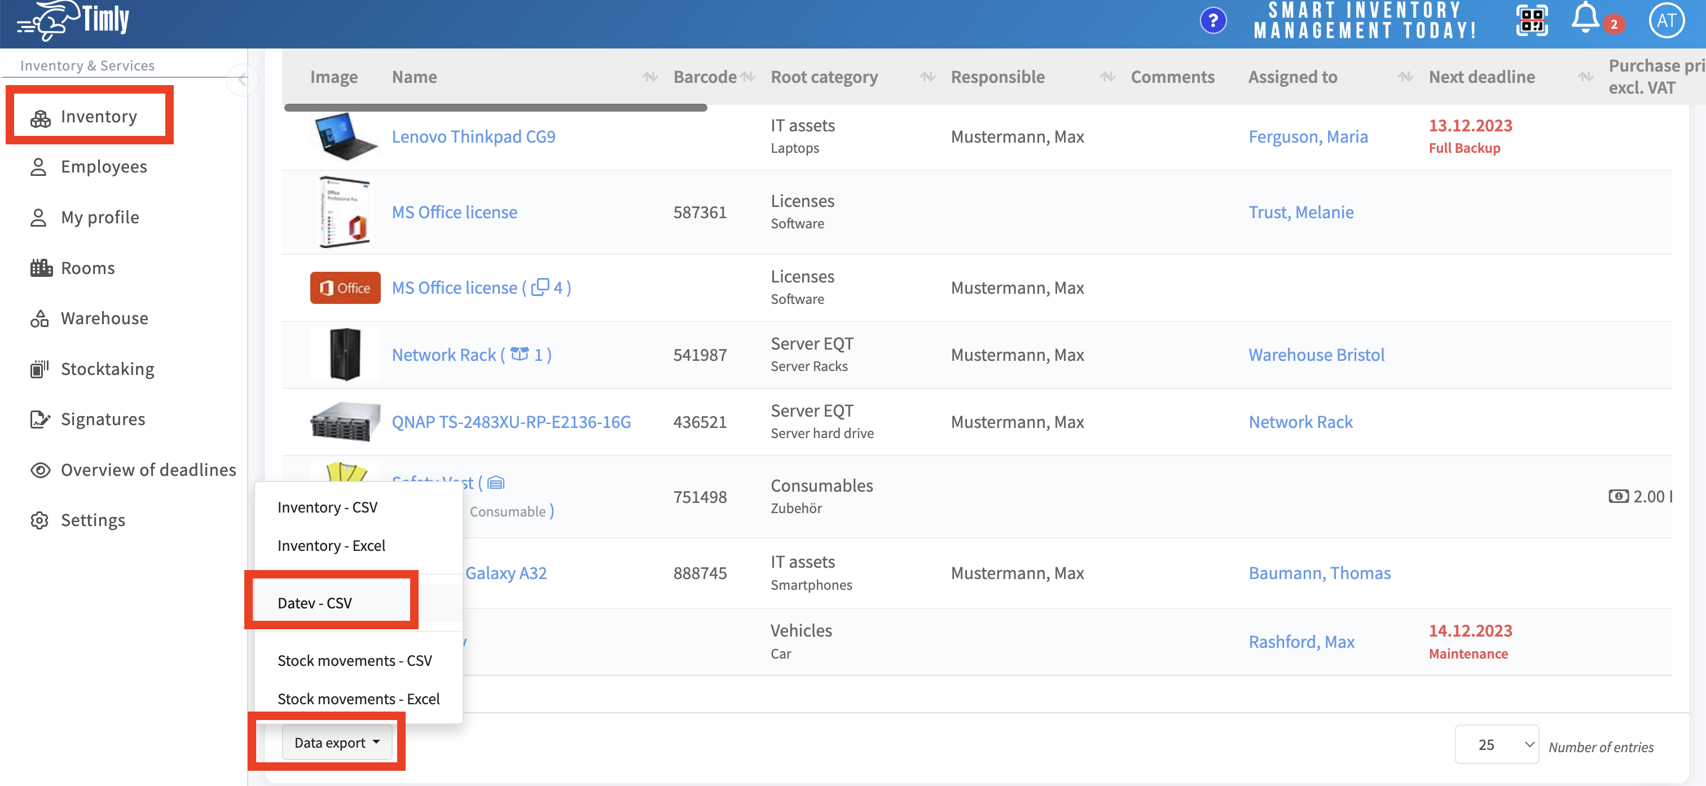Open the QNAP TS-2483XU-RP-E2136-16G item
1706x786 pixels.
pyautogui.click(x=511, y=422)
